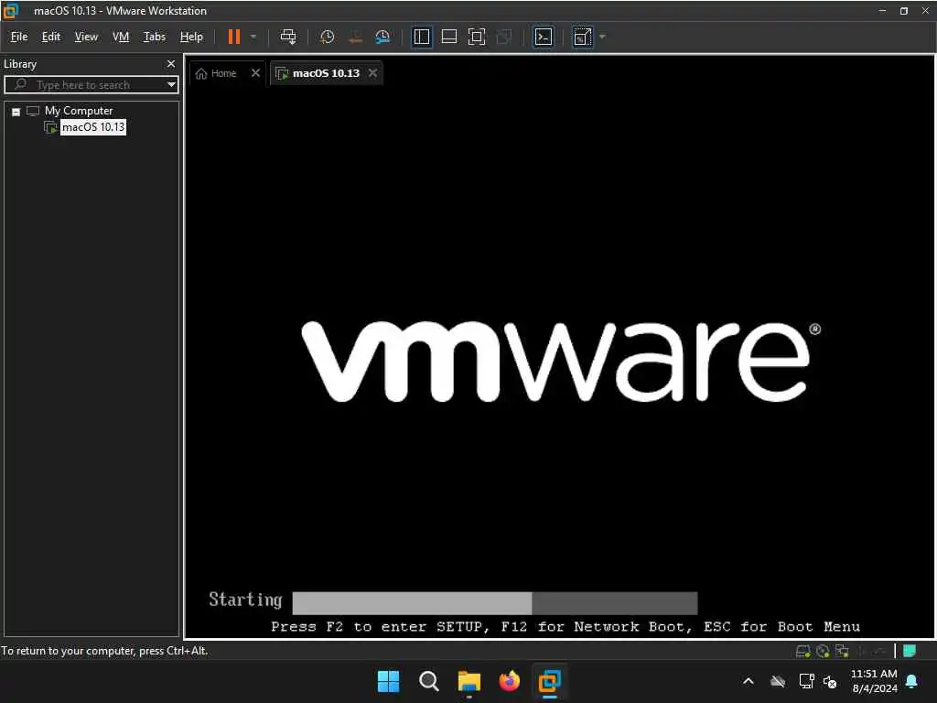This screenshot has width=937, height=703.
Task: Collapse the My Computer tree node
Action: 16,112
